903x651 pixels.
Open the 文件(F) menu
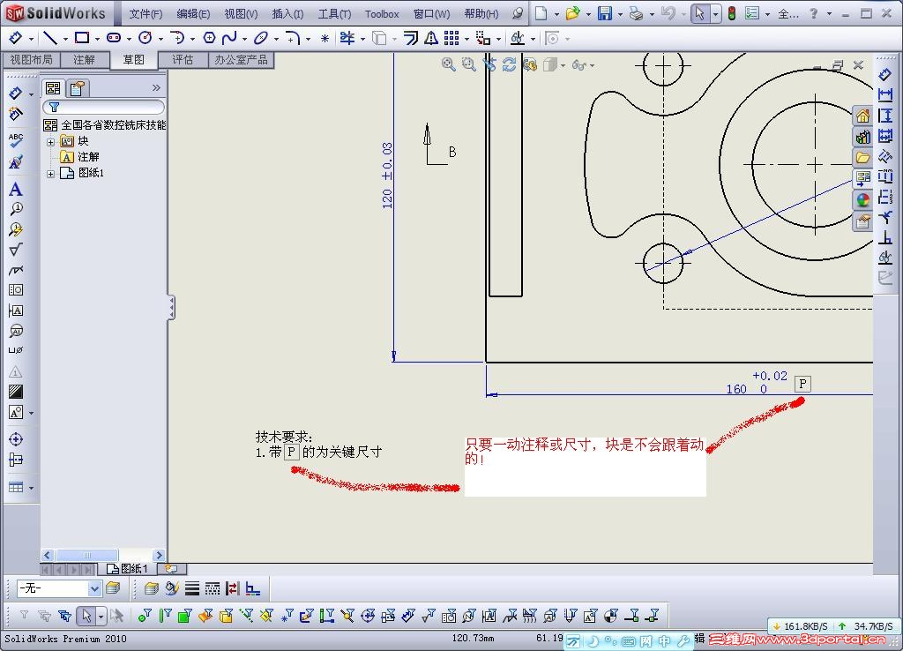(x=146, y=14)
